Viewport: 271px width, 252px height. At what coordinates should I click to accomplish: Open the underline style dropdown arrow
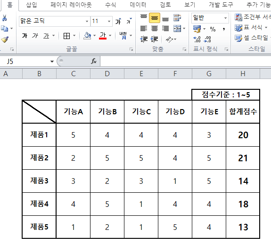point(54,36)
